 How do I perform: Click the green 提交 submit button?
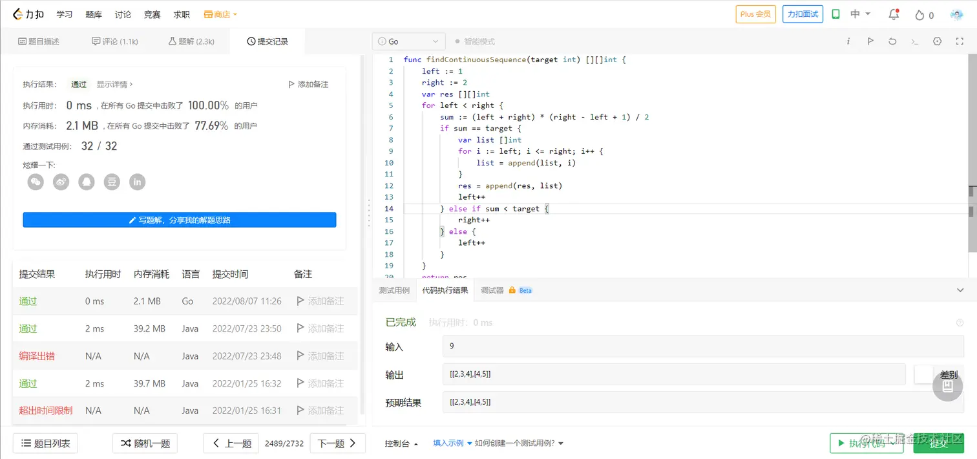point(938,443)
